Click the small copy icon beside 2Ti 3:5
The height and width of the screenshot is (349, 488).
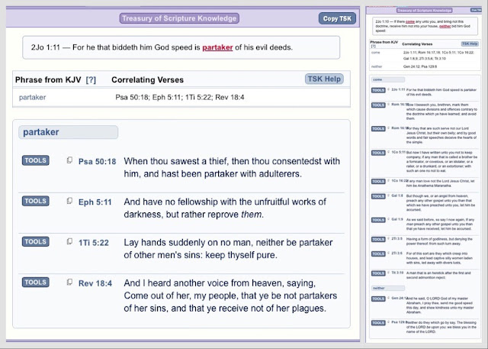388,239
